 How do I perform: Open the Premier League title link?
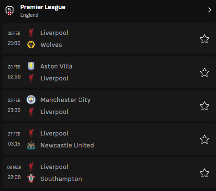43,7
